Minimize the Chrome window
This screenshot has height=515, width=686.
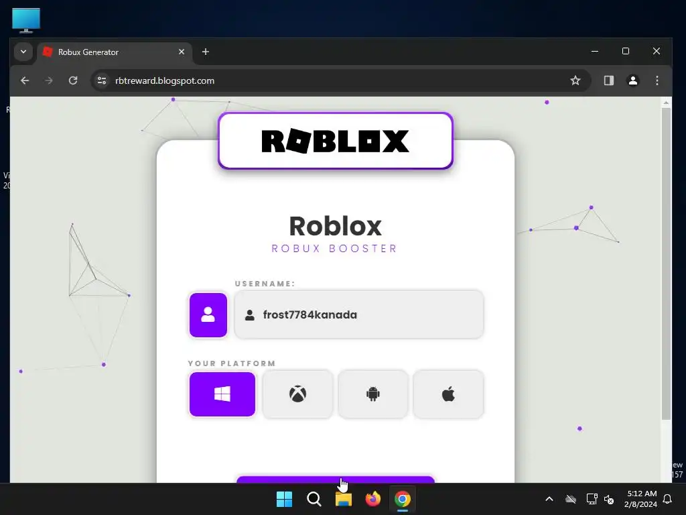[x=595, y=51]
